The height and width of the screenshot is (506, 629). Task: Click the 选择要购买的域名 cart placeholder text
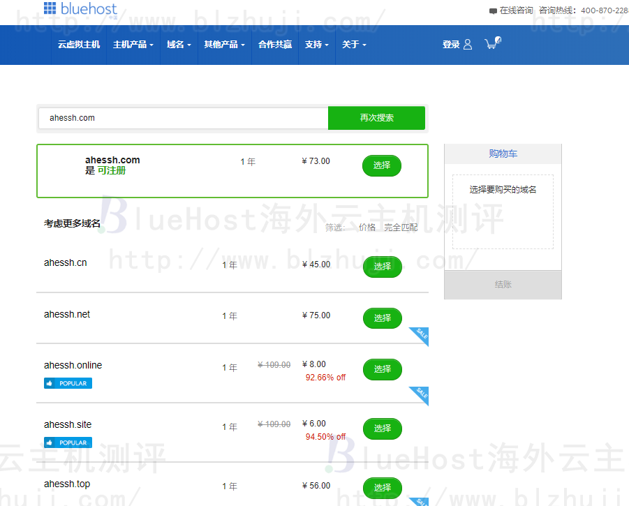pos(503,190)
